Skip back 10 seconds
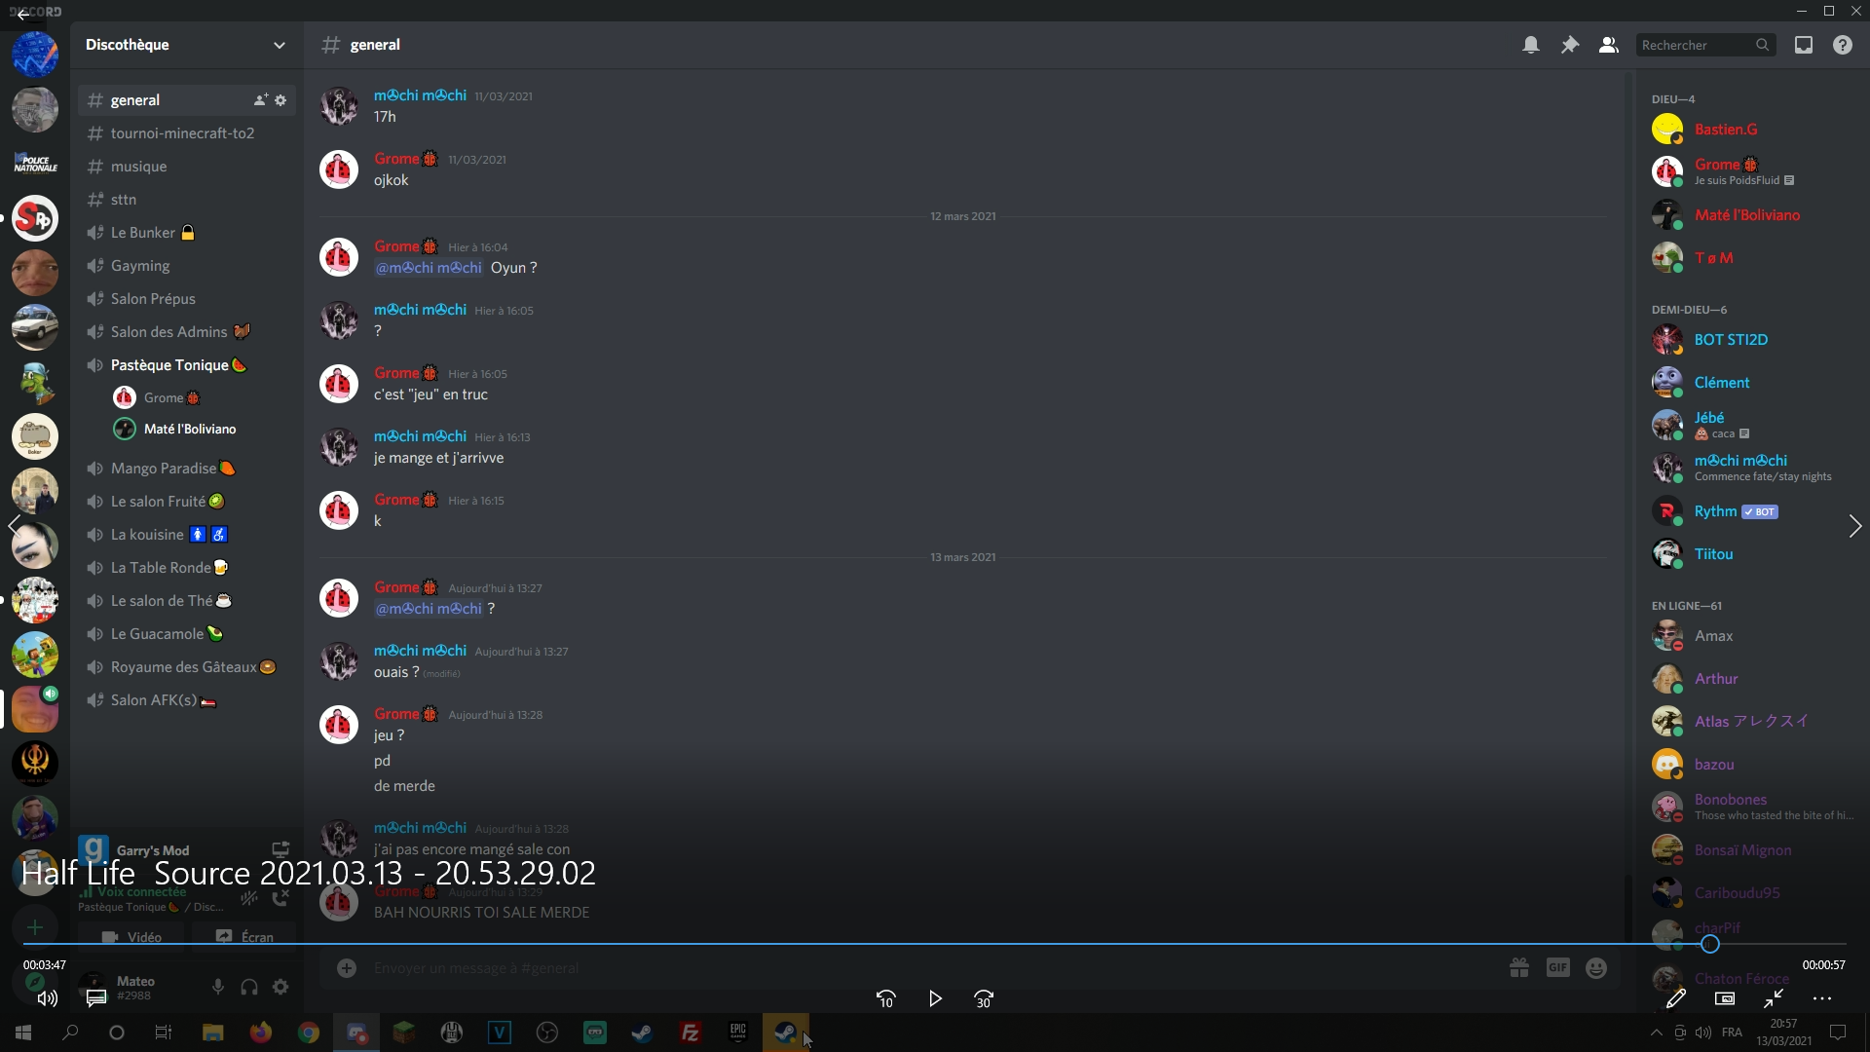The height and width of the screenshot is (1052, 1870). (885, 998)
